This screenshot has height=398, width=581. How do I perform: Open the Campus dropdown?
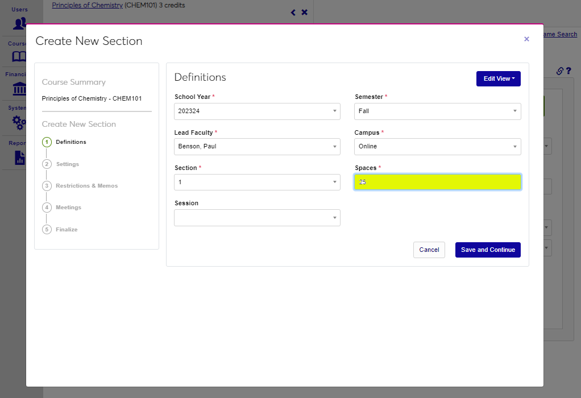(437, 147)
